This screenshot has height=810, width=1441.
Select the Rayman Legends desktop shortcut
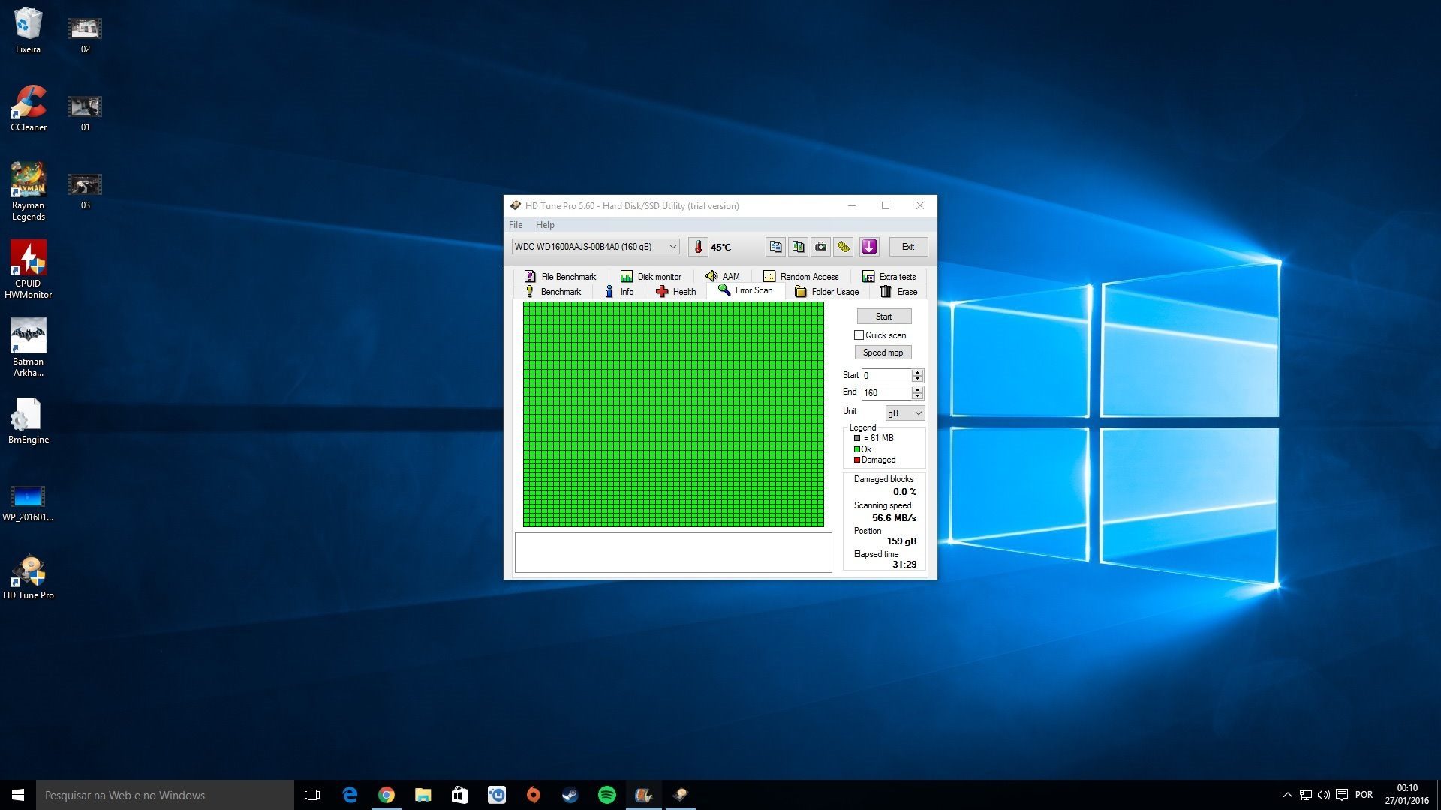28,191
